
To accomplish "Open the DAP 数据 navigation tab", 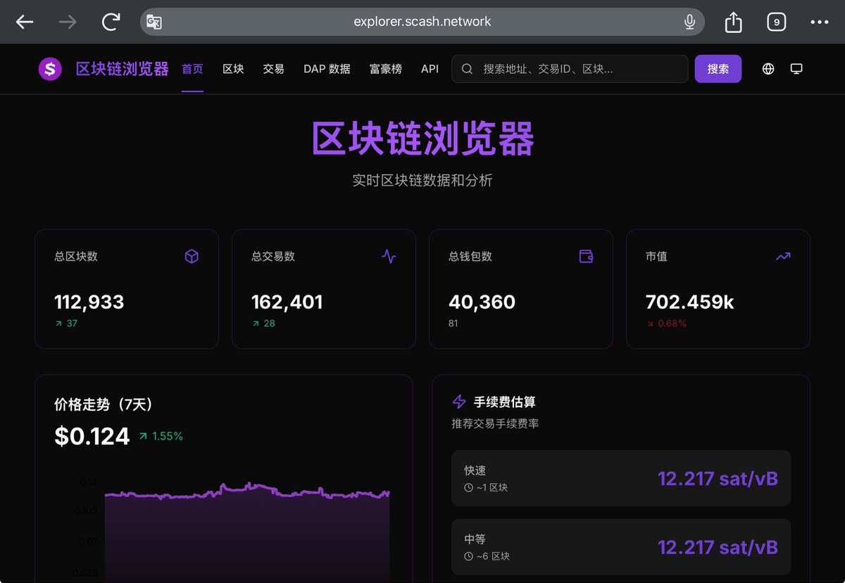I will (327, 69).
